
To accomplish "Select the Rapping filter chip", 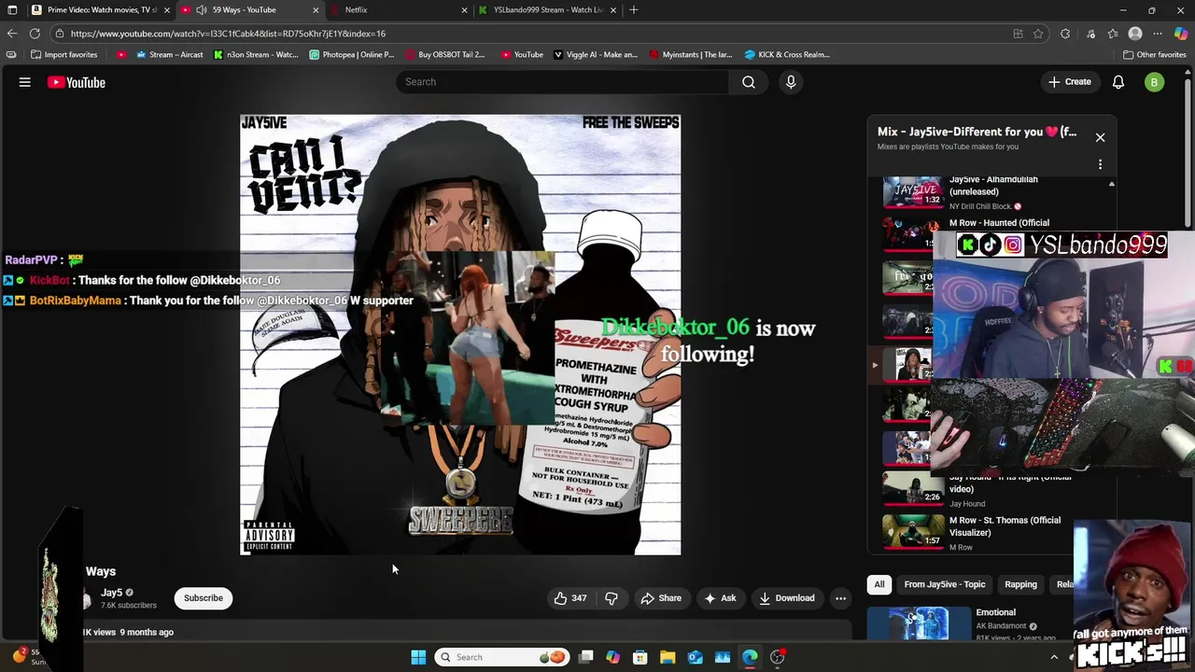I will click(x=1020, y=584).
